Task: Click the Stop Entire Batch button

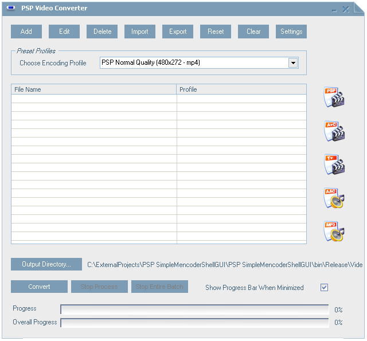Action: 159,287
